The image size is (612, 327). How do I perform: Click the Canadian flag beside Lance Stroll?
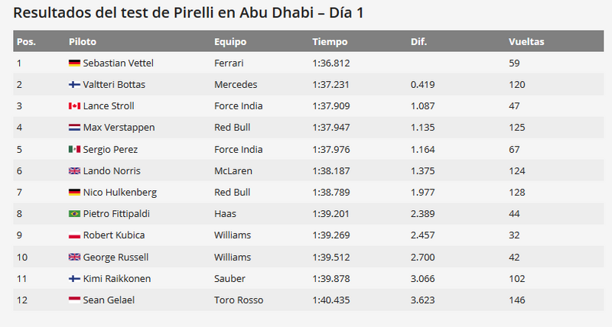tap(74, 106)
